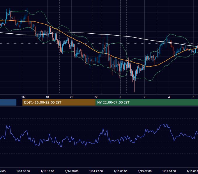Click the blue session bar left of ロンドン
This screenshot has width=198, height=174.
(x=8, y=102)
